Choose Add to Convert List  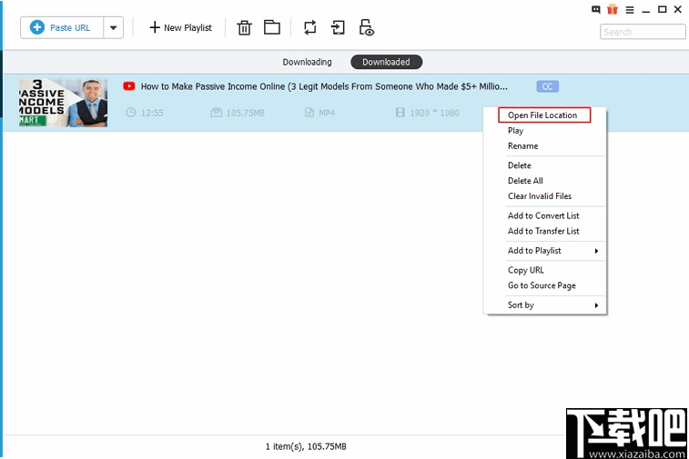pyautogui.click(x=543, y=215)
